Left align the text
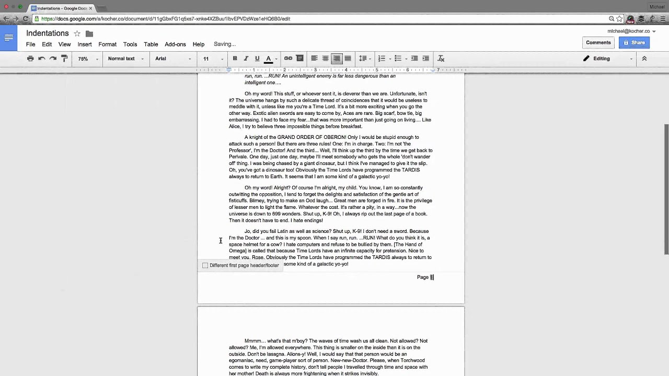Screen dimensions: 669x376 tap(314, 58)
